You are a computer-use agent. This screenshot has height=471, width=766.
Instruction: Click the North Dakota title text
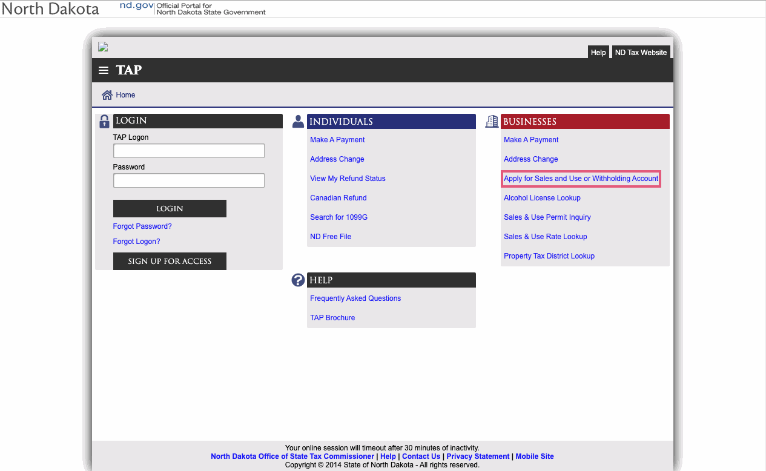coord(50,9)
